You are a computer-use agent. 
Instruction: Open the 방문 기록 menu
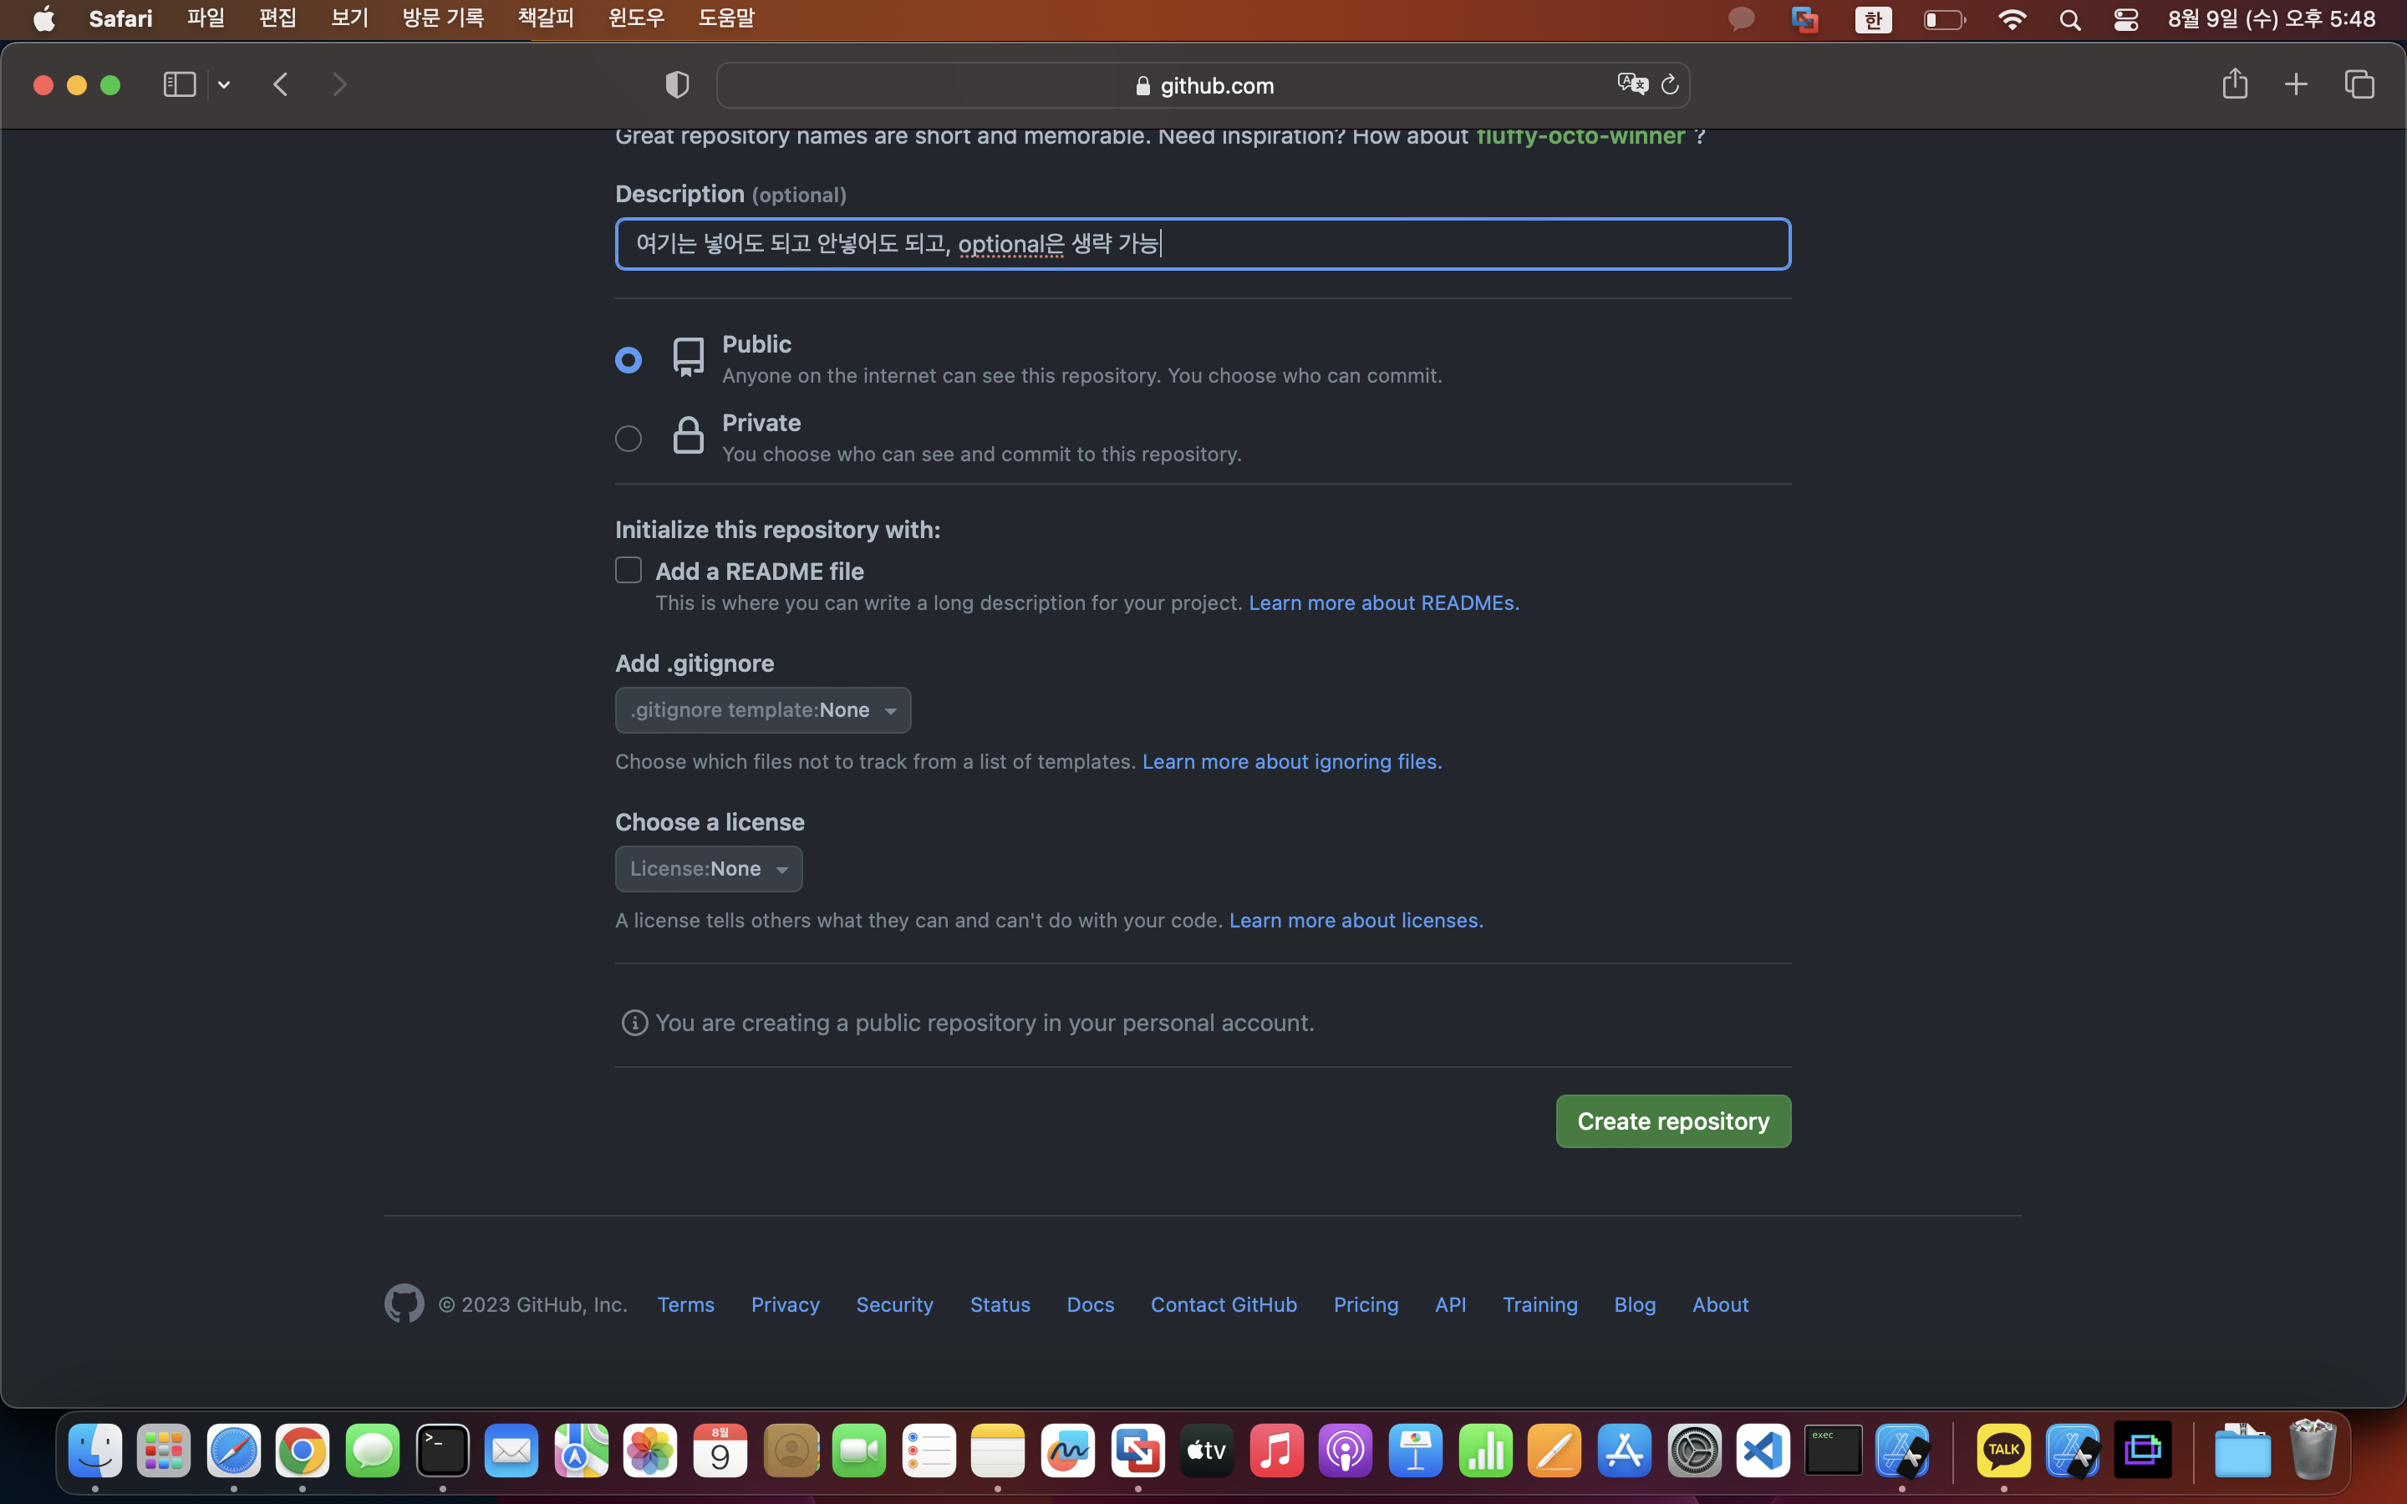[443, 18]
